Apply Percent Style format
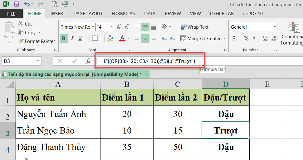 pos(246,38)
